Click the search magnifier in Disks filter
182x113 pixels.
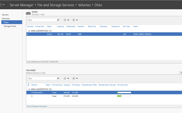(x=58, y=20)
